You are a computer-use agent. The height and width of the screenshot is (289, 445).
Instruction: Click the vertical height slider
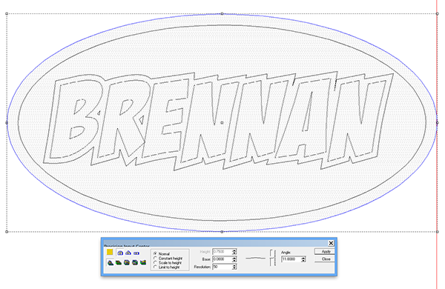click(x=273, y=258)
